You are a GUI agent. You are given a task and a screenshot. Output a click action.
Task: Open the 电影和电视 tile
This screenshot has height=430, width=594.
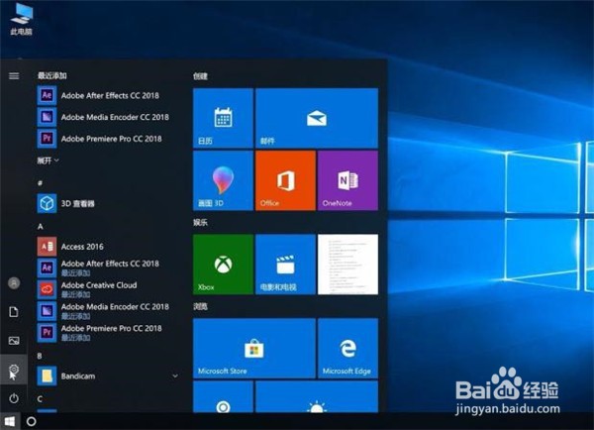tap(285, 265)
